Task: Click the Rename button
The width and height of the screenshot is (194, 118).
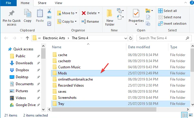Action: point(90,22)
